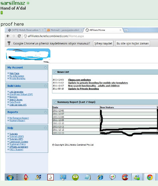Click the News List header icon
Image resolution: width=158 pixels, height=186 pixels.
pos(55,72)
